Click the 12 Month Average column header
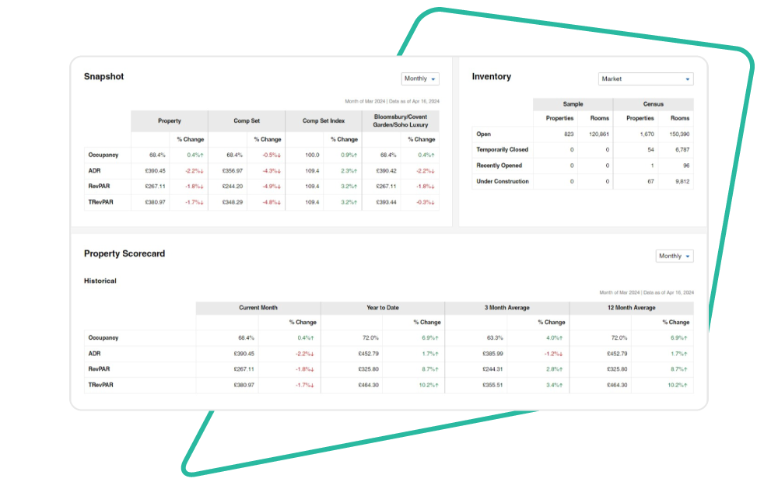The height and width of the screenshot is (482, 778). (631, 308)
